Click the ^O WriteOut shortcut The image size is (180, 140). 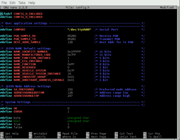38,134
